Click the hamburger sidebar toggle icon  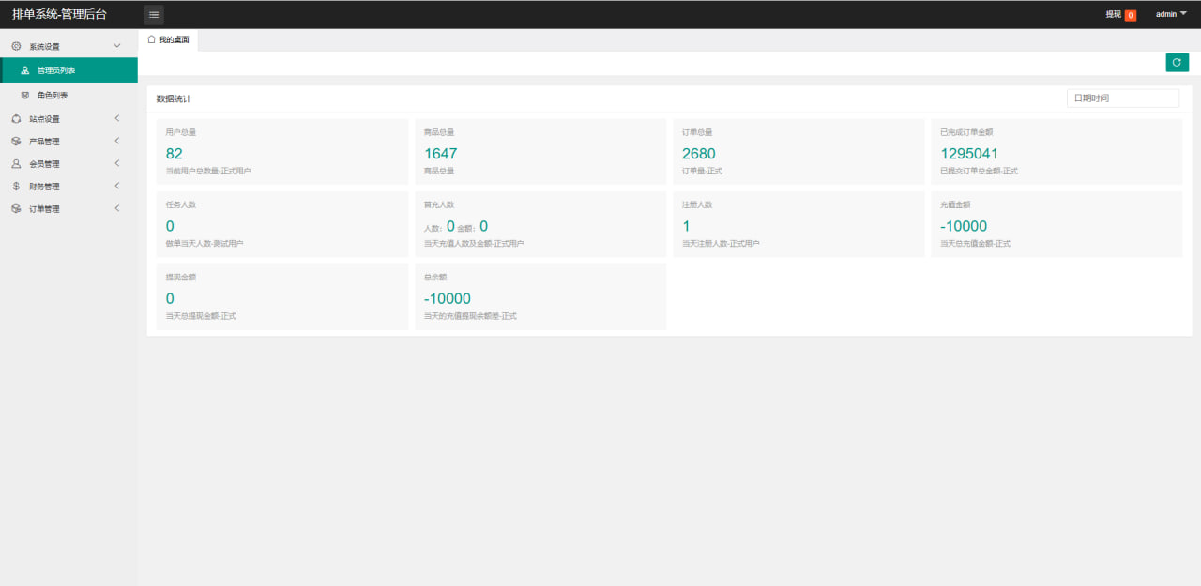point(154,14)
